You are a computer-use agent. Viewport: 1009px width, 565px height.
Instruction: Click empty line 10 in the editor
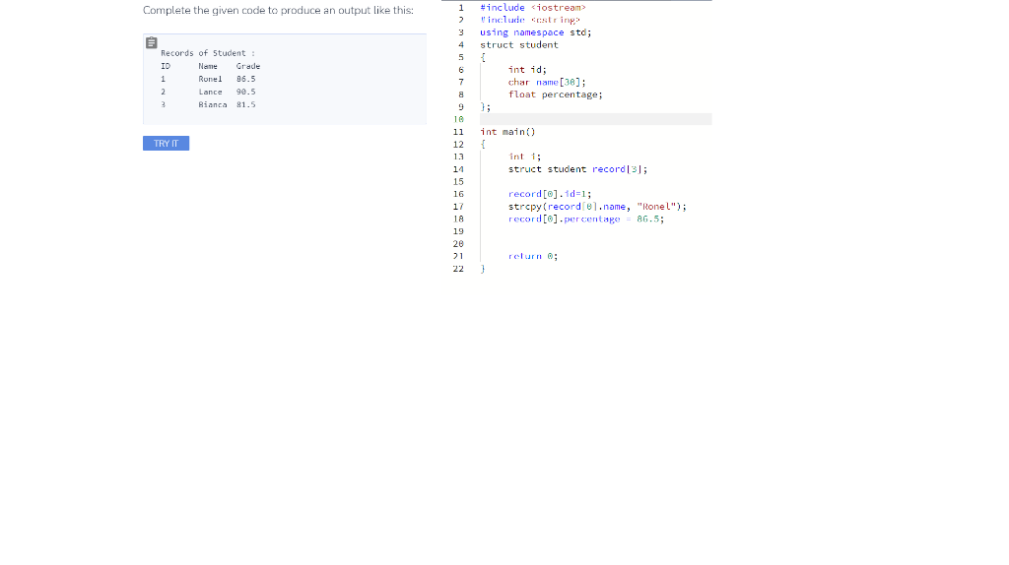(595, 119)
